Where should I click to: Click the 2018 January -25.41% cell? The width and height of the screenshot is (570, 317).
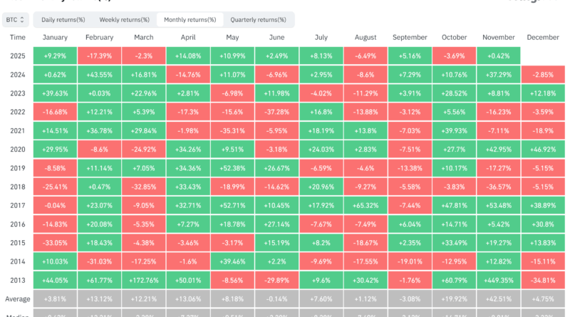[x=55, y=186]
